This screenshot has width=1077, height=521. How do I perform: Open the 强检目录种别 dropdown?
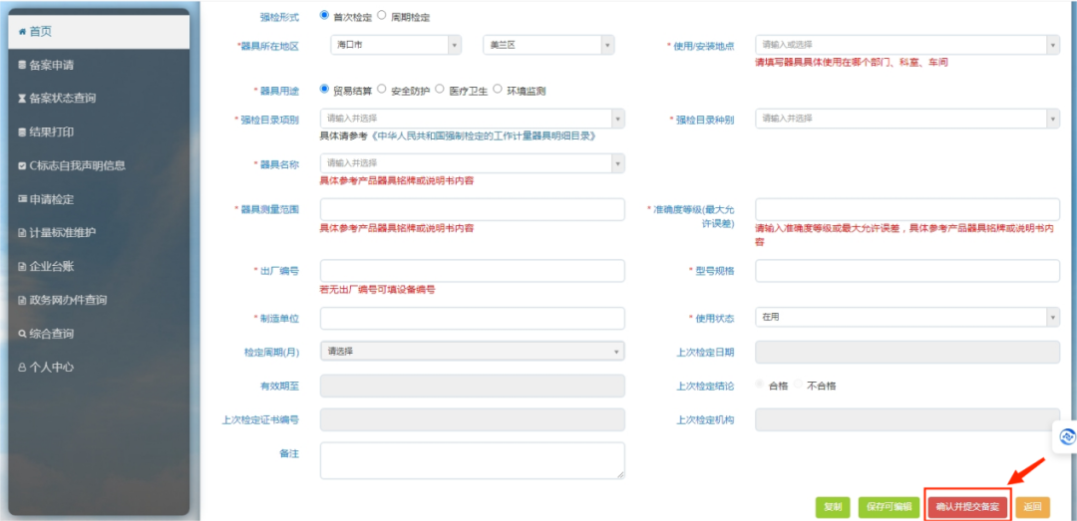(x=907, y=119)
